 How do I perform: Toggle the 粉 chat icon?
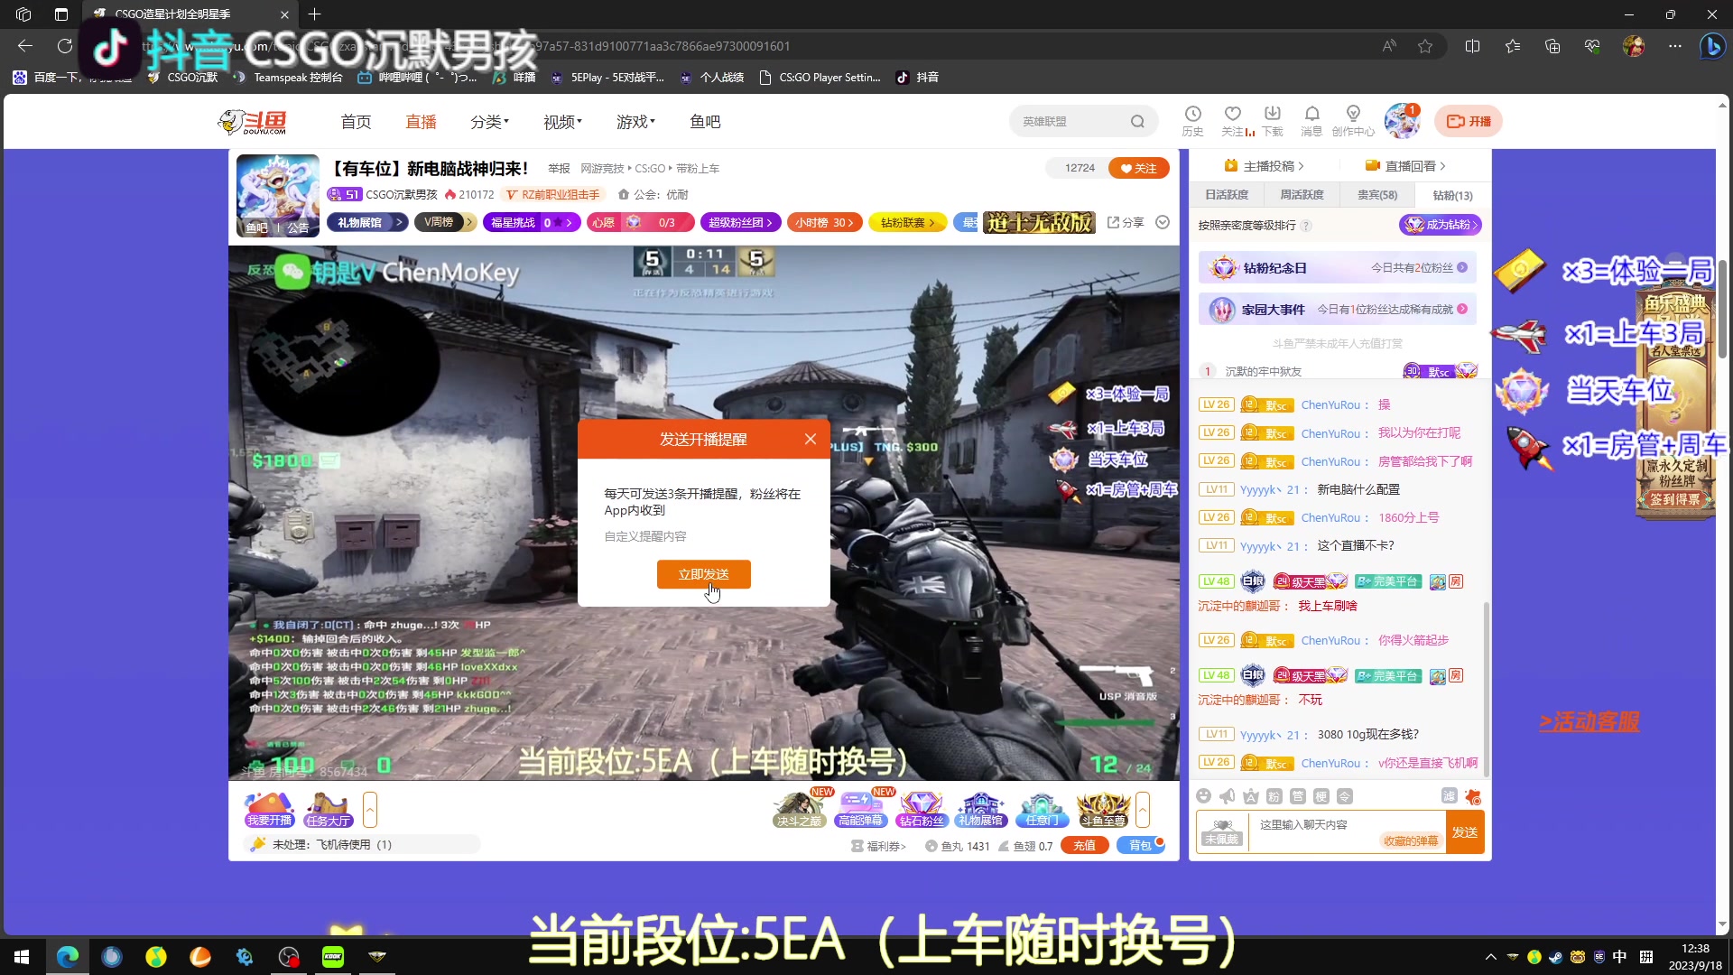1274,796
